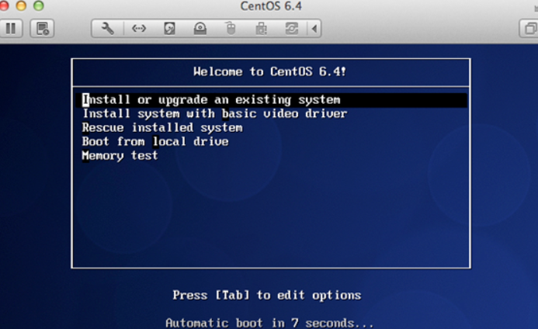Image resolution: width=538 pixels, height=329 pixels.
Task: Click the green zoom window button
Action: click(39, 5)
